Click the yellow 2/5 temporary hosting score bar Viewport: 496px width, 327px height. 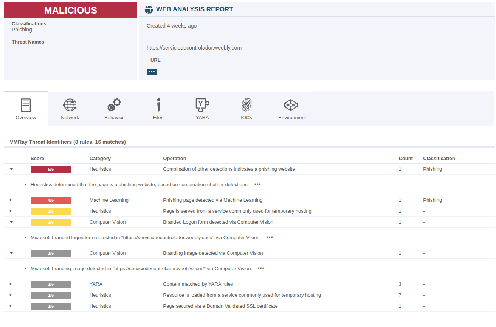pos(51,211)
